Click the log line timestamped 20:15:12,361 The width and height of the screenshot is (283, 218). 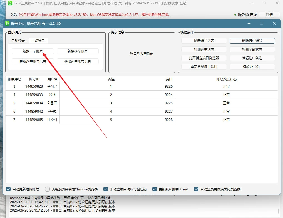pyautogui.click(x=63, y=210)
